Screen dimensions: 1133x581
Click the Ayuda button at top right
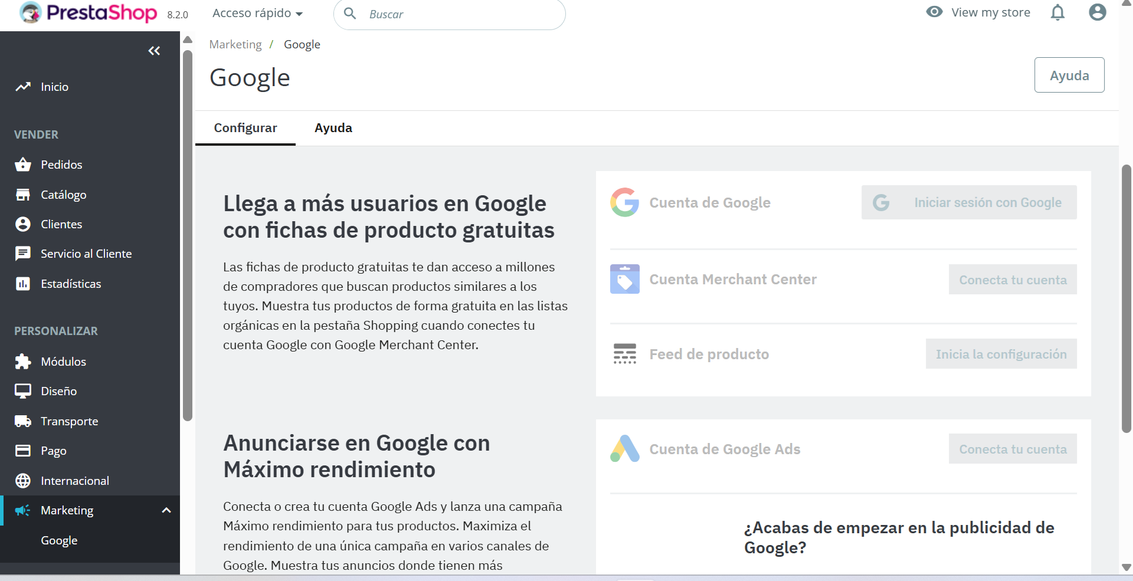[1069, 75]
